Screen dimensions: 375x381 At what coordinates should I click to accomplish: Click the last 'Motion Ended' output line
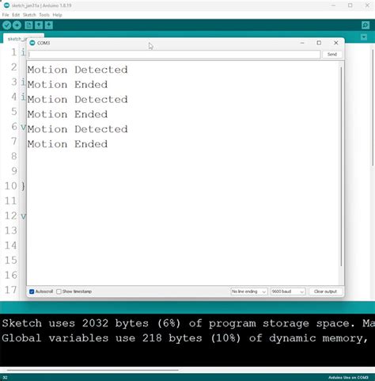pyautogui.click(x=67, y=144)
